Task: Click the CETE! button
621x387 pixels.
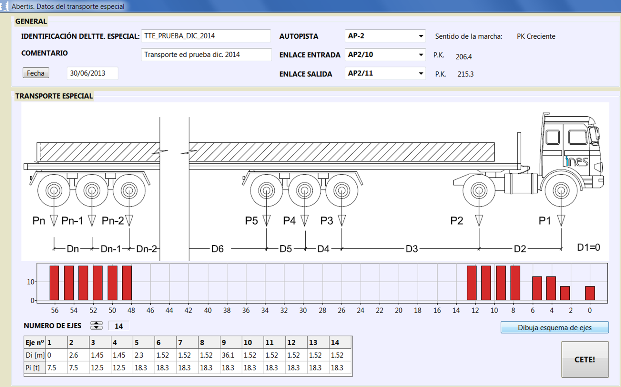Action: (585, 359)
